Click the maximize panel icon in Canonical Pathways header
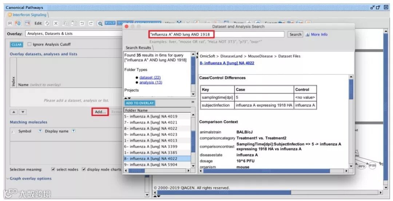This screenshot has width=393, height=201. 378,8
